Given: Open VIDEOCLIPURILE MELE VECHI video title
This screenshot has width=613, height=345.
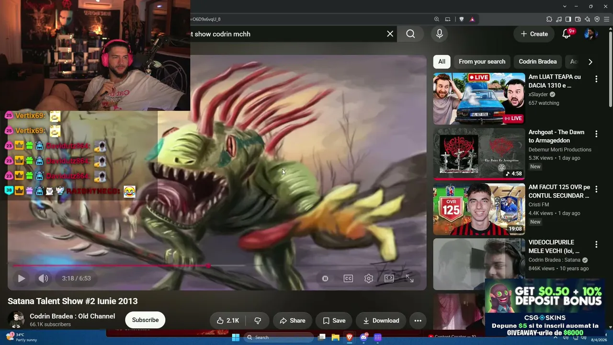Looking at the screenshot, I should pyautogui.click(x=554, y=247).
